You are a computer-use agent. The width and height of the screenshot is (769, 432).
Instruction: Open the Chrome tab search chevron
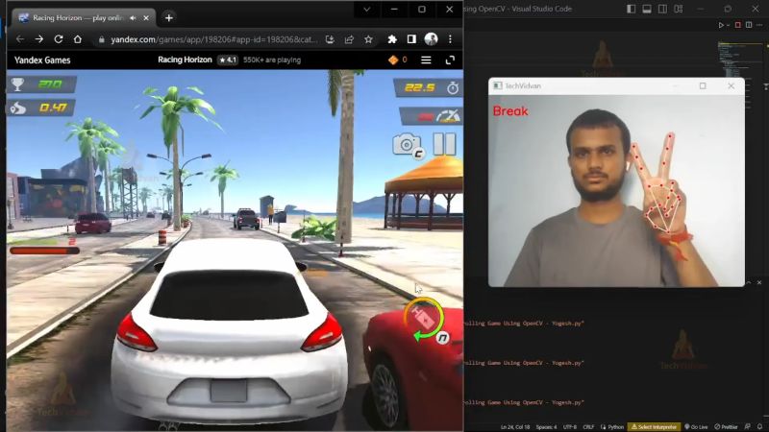click(x=367, y=10)
